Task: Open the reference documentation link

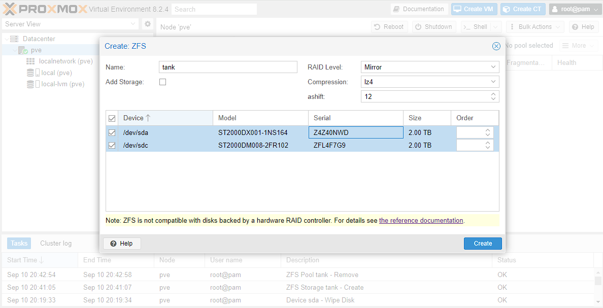Action: coord(421,220)
